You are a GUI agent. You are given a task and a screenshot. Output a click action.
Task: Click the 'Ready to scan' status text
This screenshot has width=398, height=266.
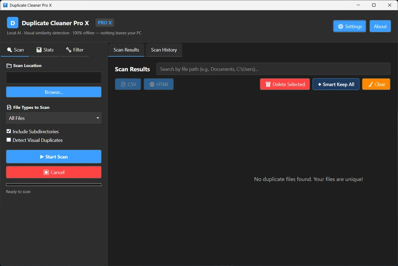tap(18, 192)
